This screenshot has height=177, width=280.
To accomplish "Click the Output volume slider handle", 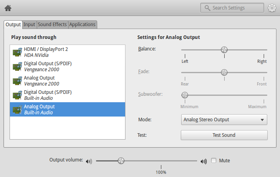I will pyautogui.click(x=121, y=161).
